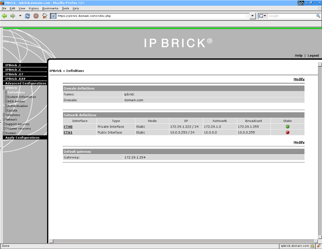Open Authentication in sidebar
Viewport: 322px width, 249px height.
18,106
